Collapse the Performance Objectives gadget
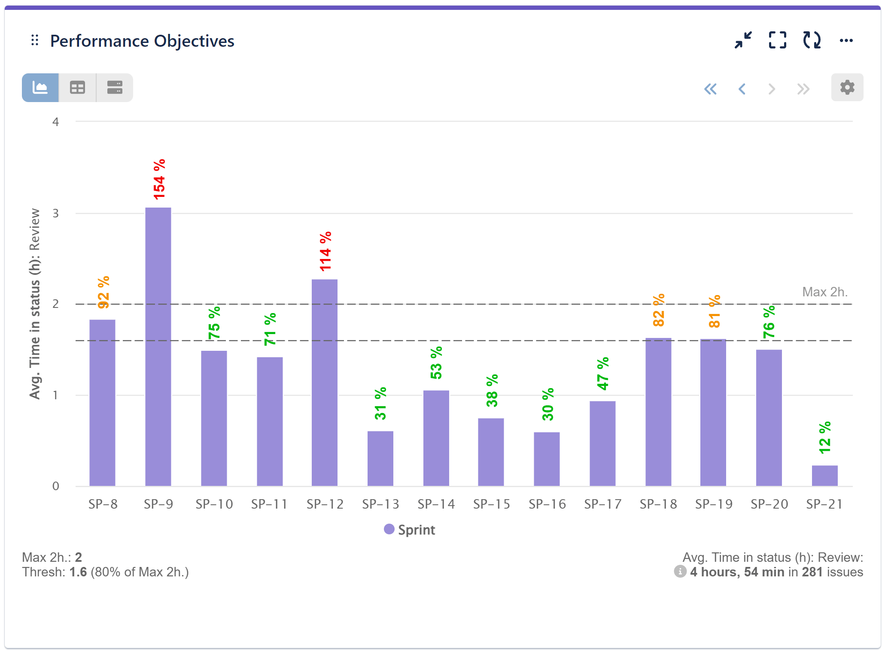The height and width of the screenshot is (654, 885). click(x=742, y=40)
